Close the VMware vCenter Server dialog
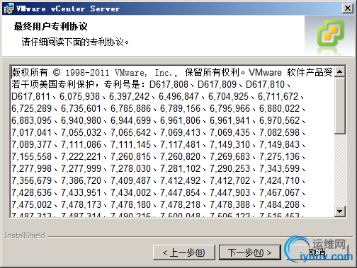357x268 pixels. tap(348, 8)
